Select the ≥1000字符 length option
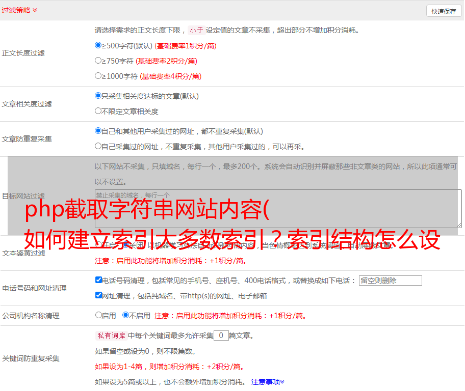 tap(98, 76)
